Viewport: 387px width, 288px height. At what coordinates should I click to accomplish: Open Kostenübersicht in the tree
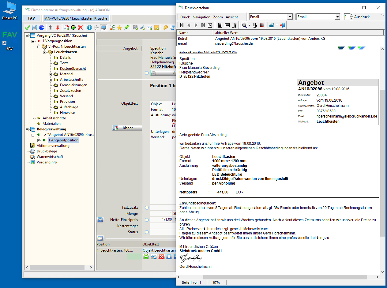(x=73, y=69)
